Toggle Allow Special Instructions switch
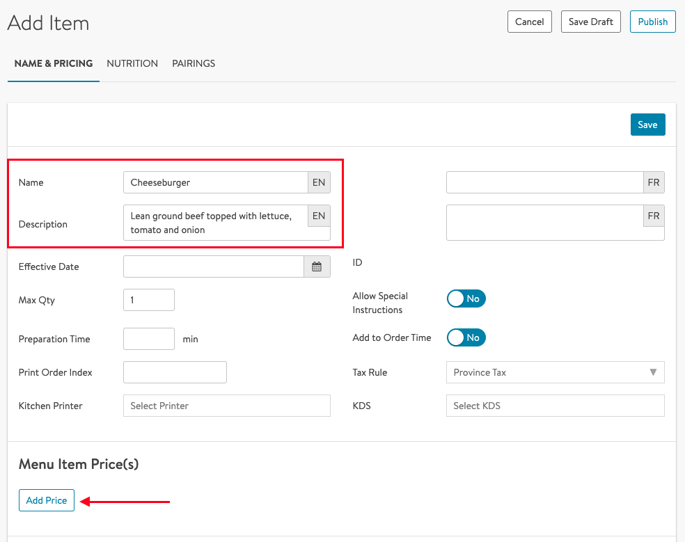The height and width of the screenshot is (542, 685). point(466,298)
